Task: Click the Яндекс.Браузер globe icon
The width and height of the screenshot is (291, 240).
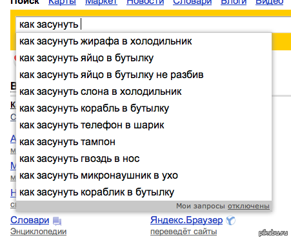Action: (231, 221)
